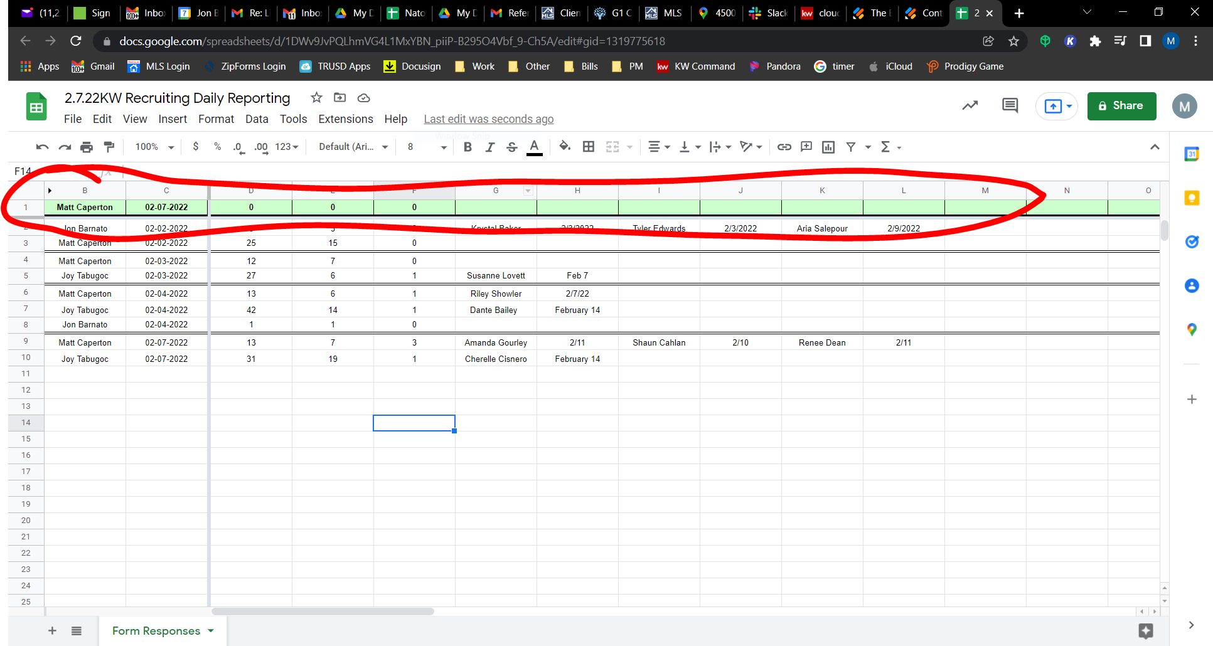
Task: Strikethrough the selected text
Action: [x=512, y=147]
